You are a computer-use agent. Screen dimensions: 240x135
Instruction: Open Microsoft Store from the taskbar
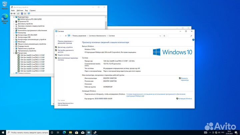point(77,133)
